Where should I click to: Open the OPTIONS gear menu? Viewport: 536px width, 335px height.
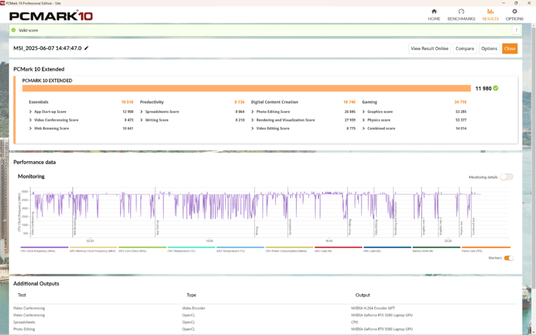point(514,15)
